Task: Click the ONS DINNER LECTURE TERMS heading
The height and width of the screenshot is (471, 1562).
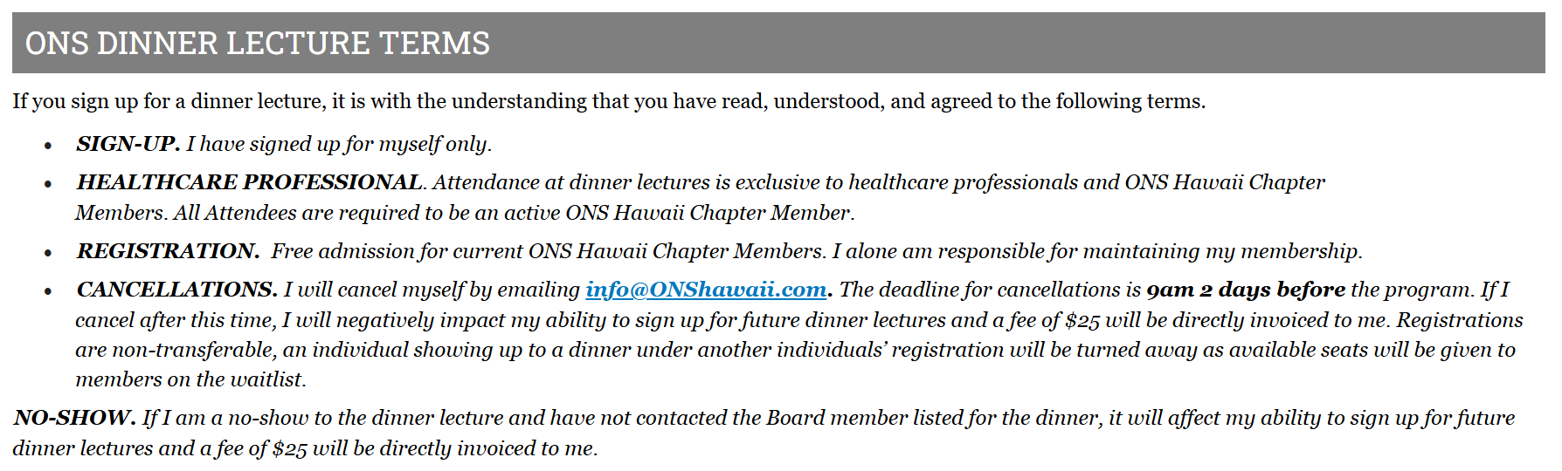Action: pos(257,43)
